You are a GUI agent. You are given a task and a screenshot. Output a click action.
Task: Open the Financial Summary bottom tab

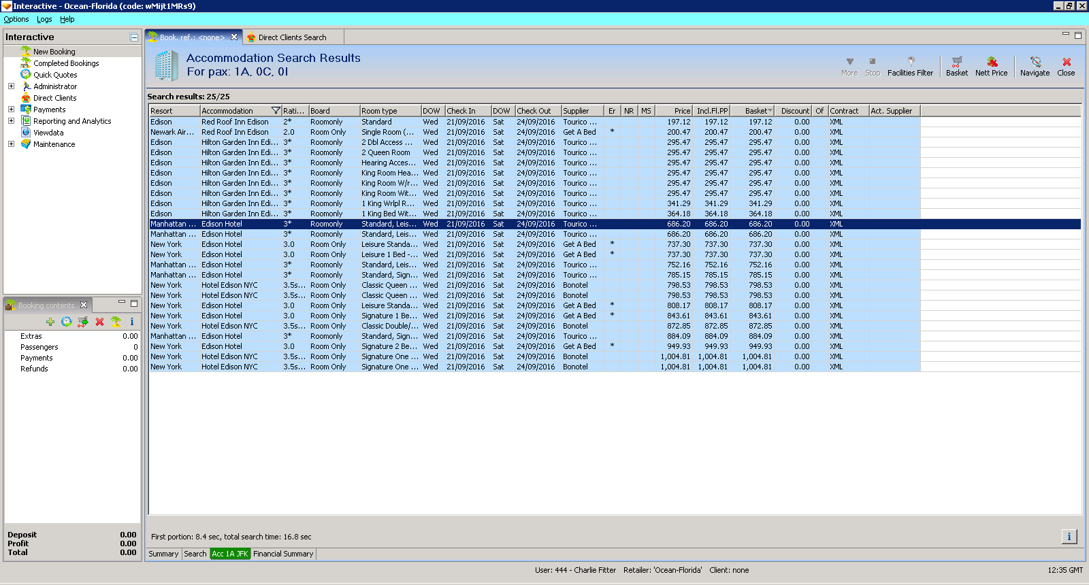283,554
